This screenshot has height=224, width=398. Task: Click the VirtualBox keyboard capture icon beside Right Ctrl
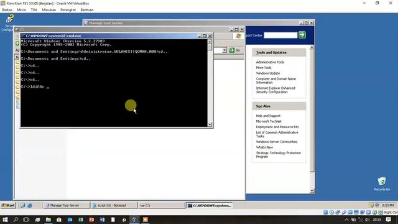pyautogui.click(x=381, y=212)
